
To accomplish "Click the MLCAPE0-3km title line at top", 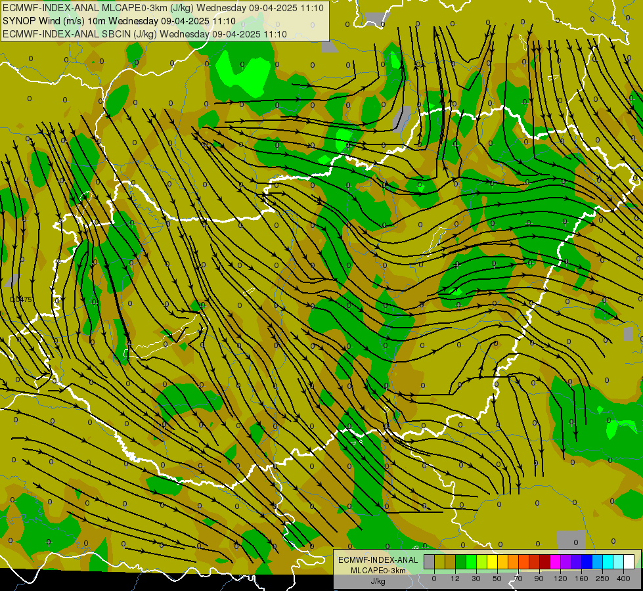I will point(163,8).
